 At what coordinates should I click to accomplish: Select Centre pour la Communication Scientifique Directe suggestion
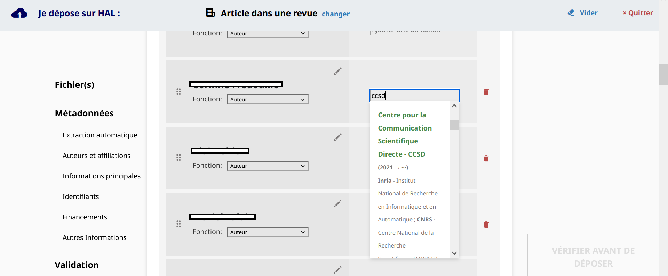click(x=405, y=134)
